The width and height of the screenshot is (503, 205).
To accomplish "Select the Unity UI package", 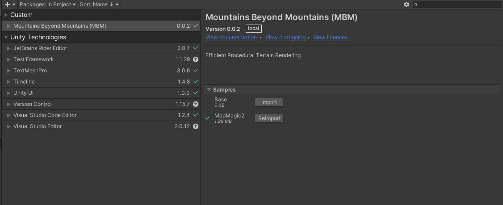I will tap(101, 93).
